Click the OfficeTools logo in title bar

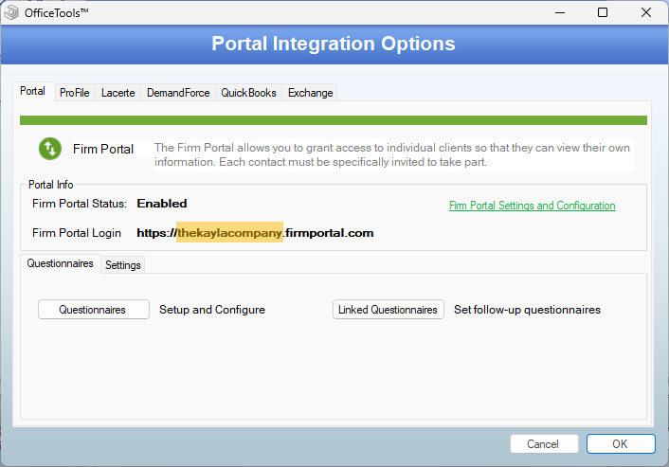pos(11,12)
